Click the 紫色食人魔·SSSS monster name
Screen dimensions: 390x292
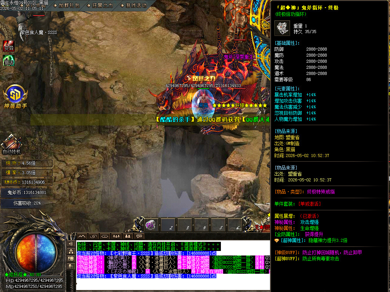[x=38, y=32]
